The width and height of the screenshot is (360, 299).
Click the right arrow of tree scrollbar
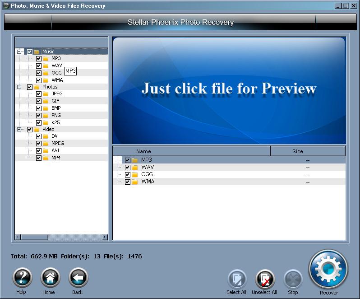tap(105, 237)
